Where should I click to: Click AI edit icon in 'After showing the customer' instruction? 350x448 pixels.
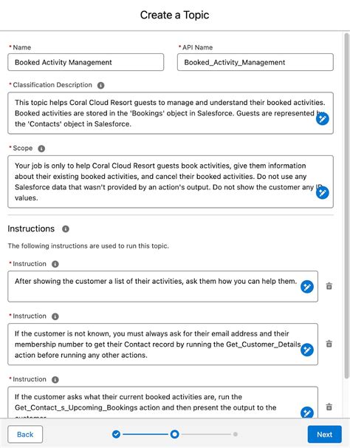click(307, 287)
